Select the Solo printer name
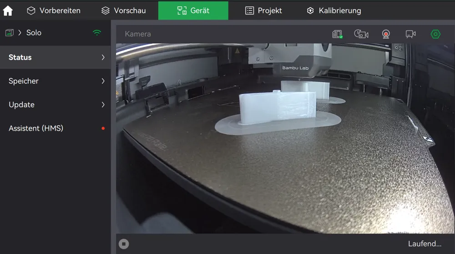 [x=34, y=33]
